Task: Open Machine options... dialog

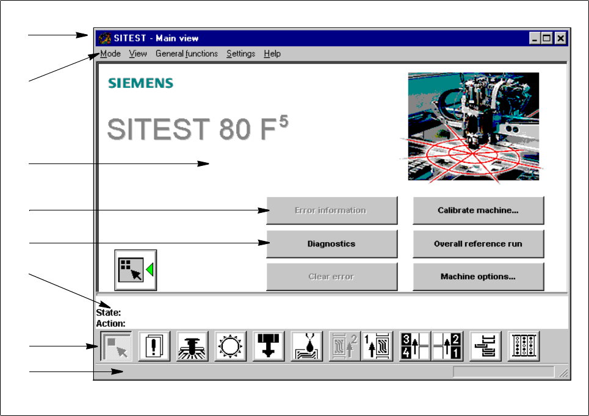Action: tap(478, 276)
